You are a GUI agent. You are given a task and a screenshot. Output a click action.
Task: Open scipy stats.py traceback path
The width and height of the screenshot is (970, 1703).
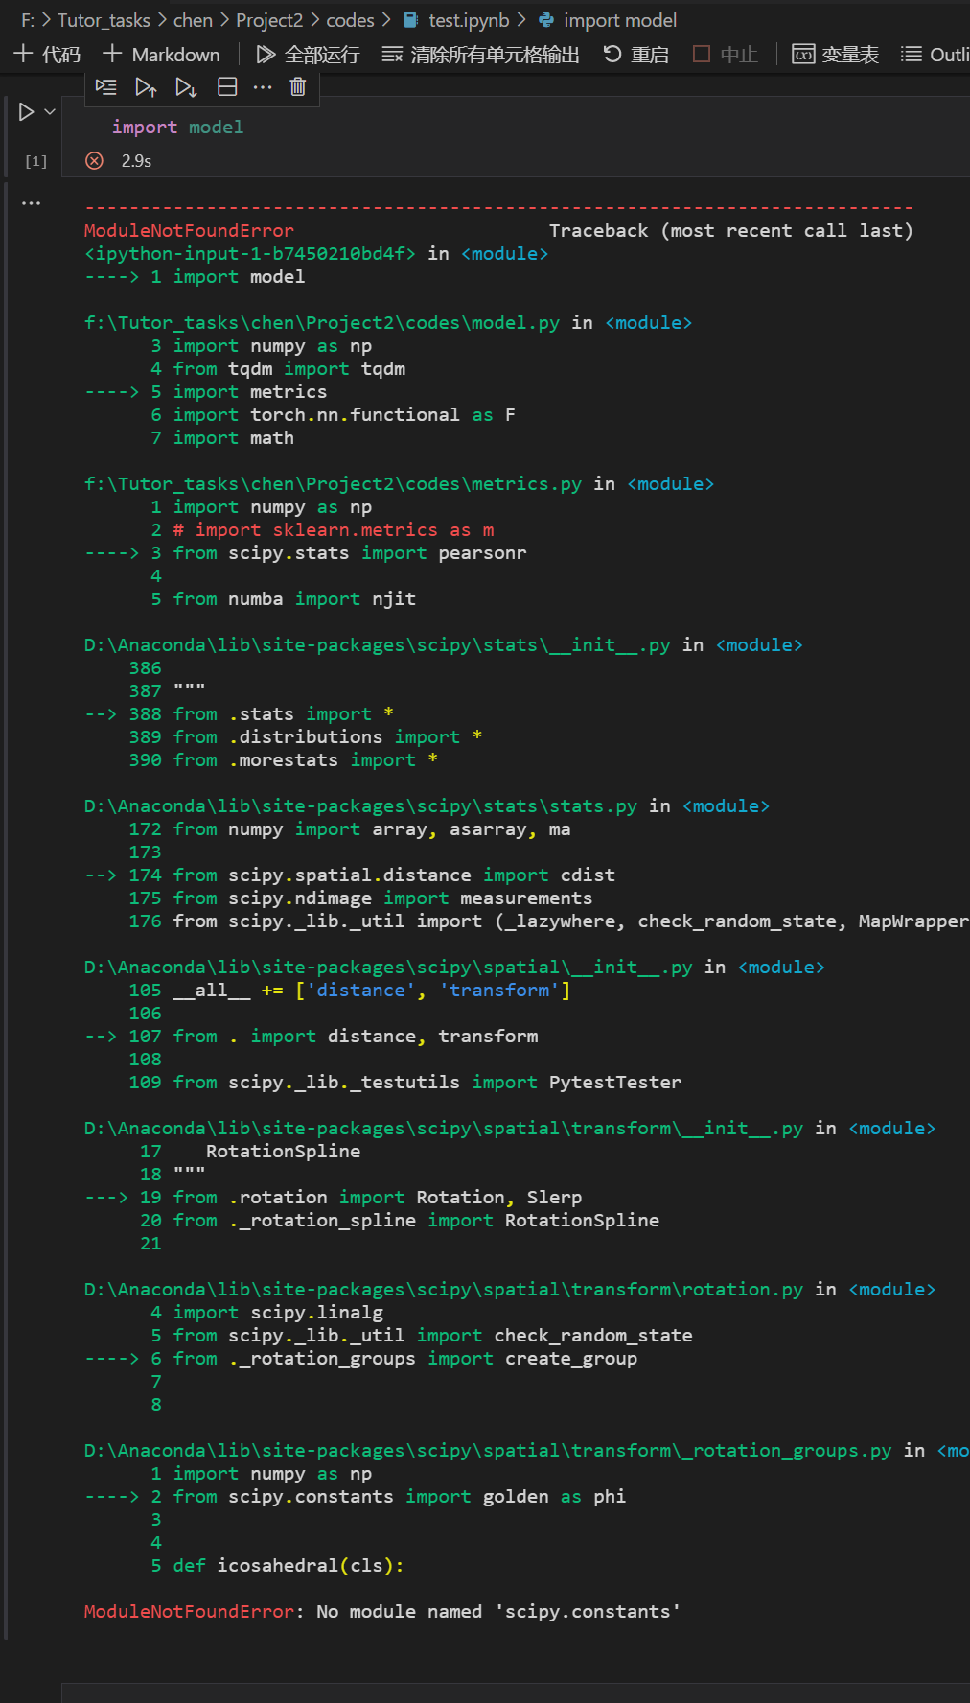[360, 806]
